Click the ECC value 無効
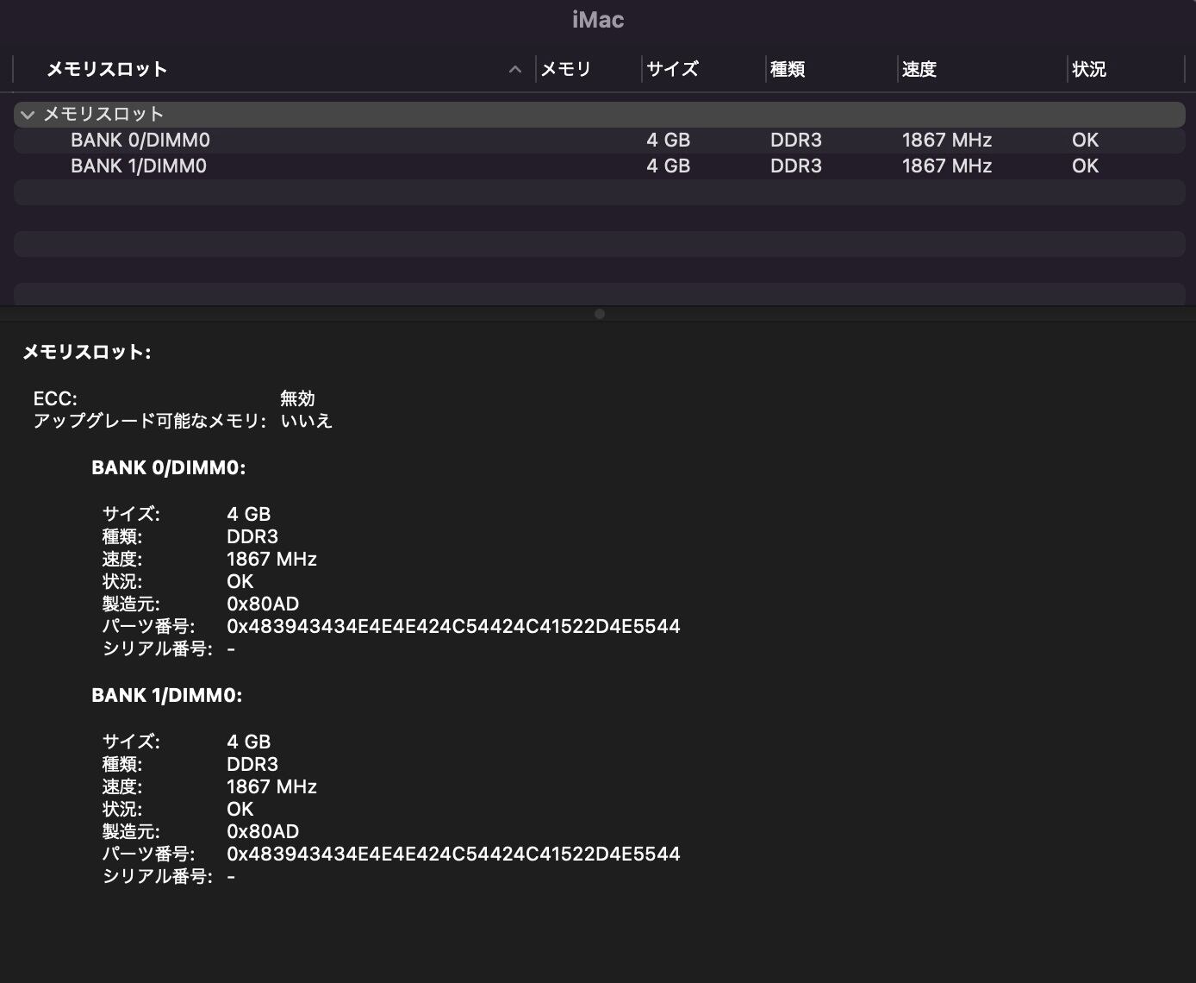Viewport: 1196px width, 983px height. pos(297,398)
